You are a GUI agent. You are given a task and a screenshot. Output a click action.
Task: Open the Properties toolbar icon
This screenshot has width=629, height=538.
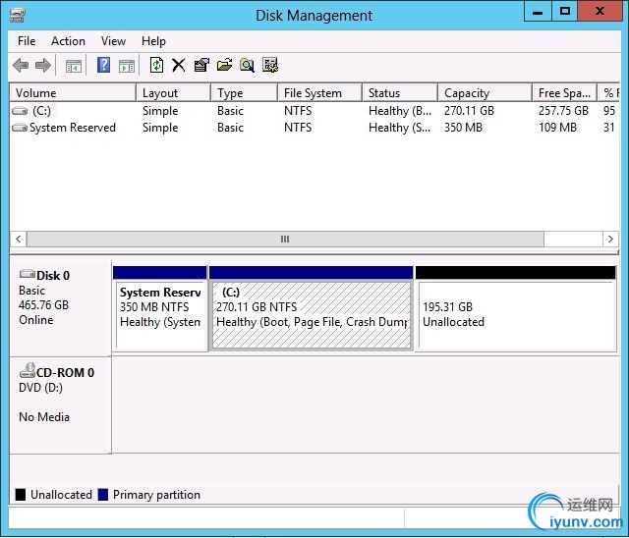(x=201, y=65)
